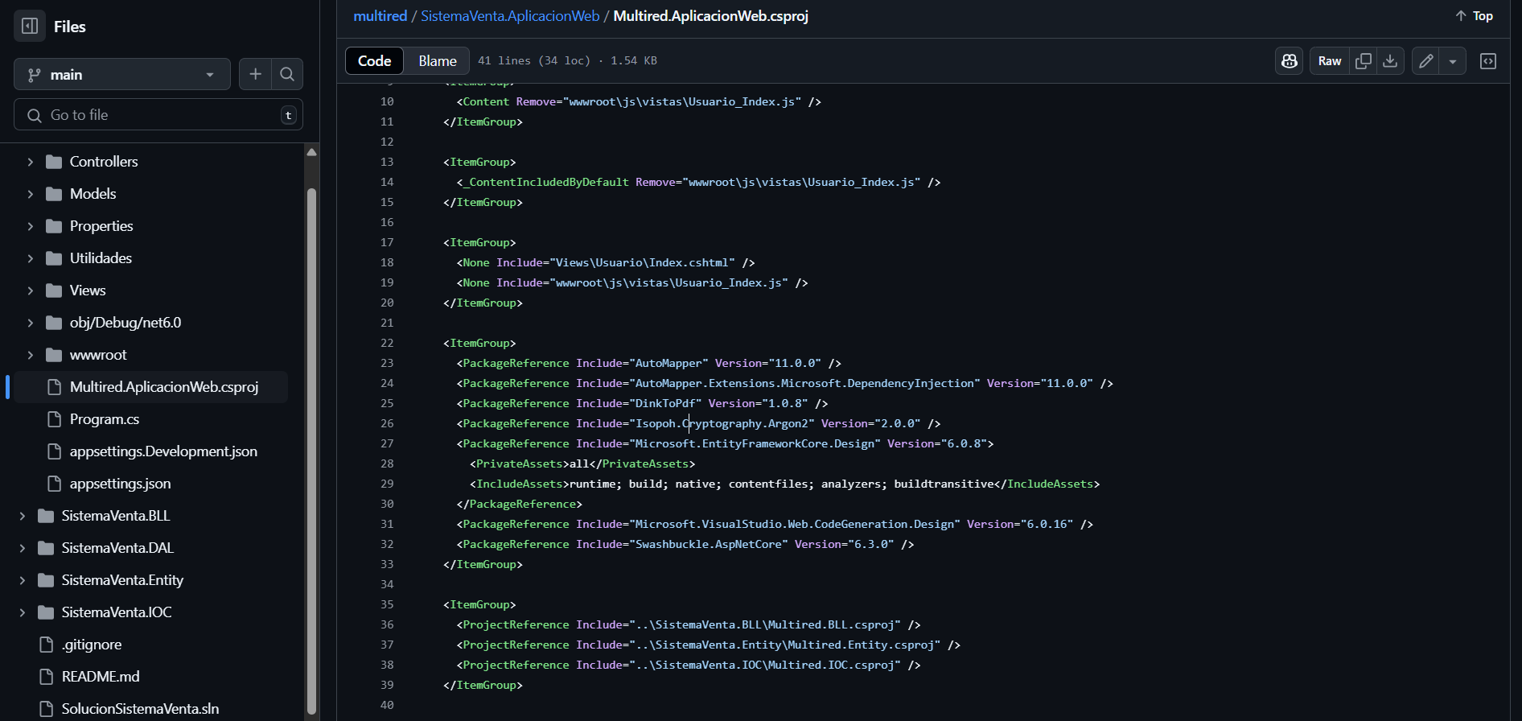
Task: Open the Raw file view
Action: click(x=1329, y=61)
